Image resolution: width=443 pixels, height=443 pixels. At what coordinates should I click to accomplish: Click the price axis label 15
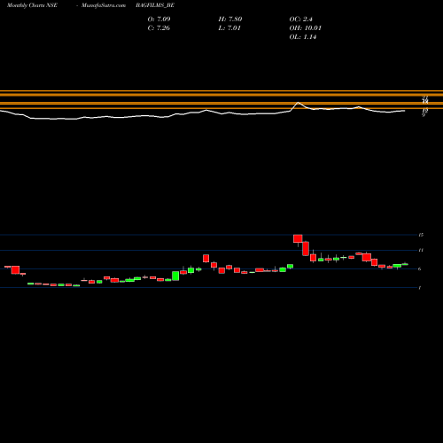point(421,235)
